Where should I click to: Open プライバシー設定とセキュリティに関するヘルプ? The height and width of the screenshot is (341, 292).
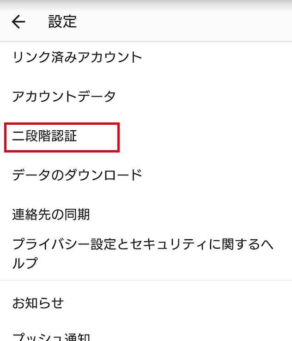tap(142, 253)
